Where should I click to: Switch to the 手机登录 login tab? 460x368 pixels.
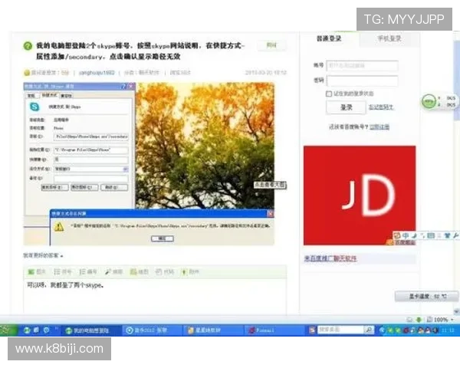tap(389, 38)
